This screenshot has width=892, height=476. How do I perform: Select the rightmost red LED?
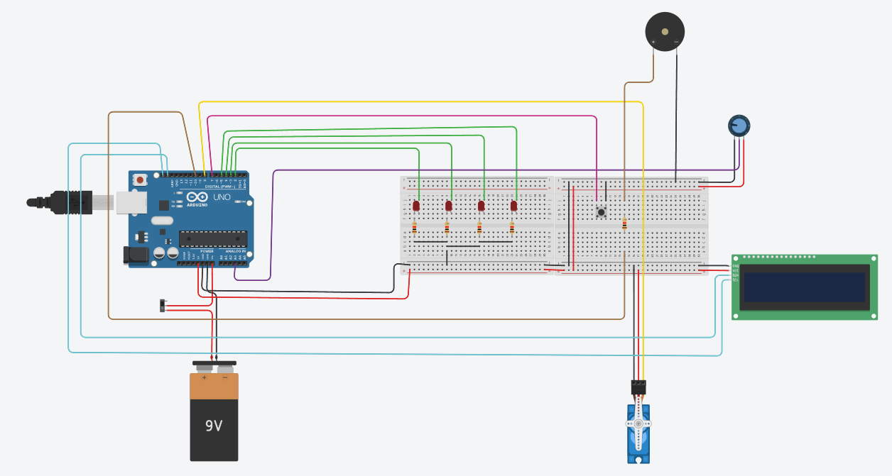513,206
